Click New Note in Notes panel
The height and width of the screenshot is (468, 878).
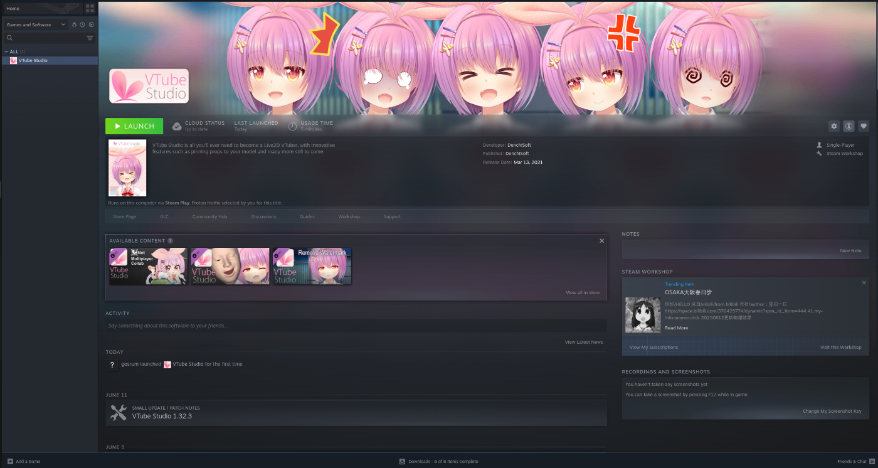coord(850,251)
